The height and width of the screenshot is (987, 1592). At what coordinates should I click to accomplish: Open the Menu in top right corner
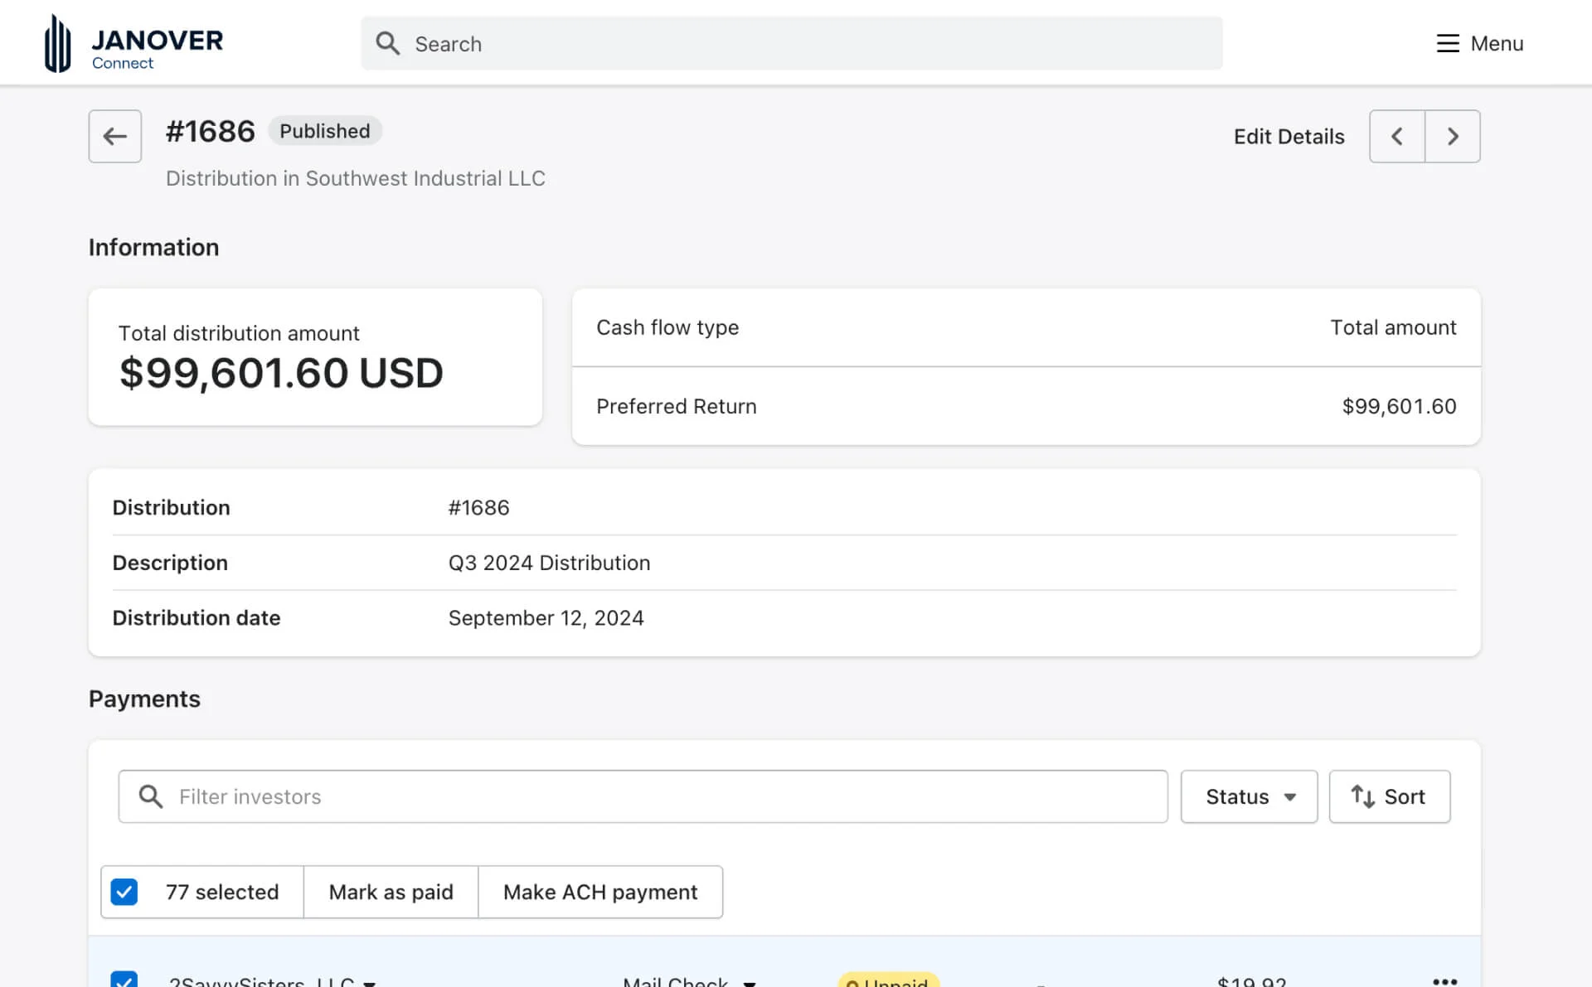(x=1480, y=43)
